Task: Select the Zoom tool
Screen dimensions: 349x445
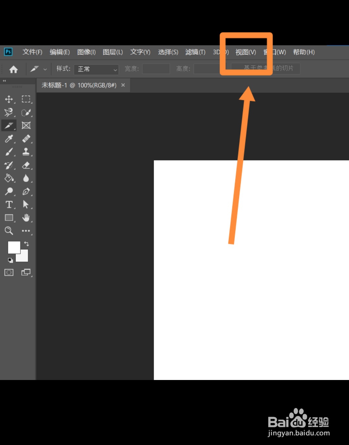Action: (9, 231)
